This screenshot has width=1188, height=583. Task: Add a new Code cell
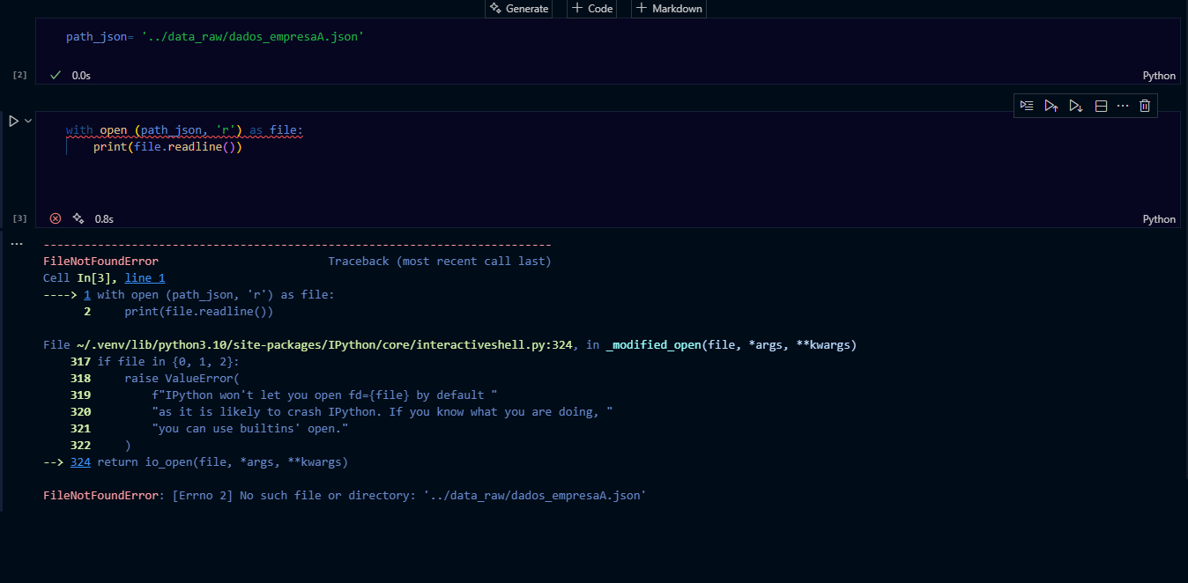pyautogui.click(x=591, y=8)
